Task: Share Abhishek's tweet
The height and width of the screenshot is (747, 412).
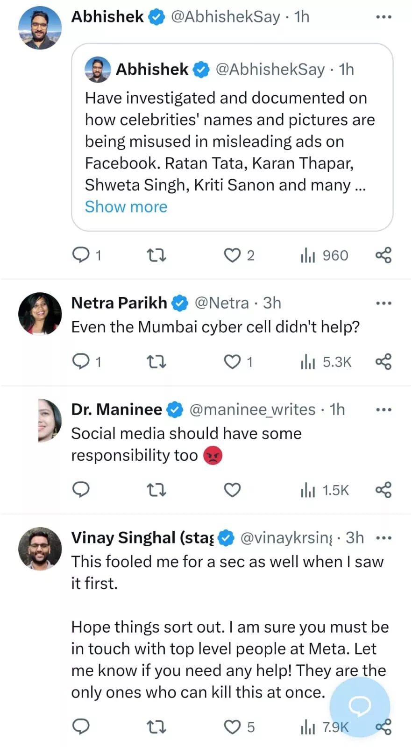Action: click(383, 255)
